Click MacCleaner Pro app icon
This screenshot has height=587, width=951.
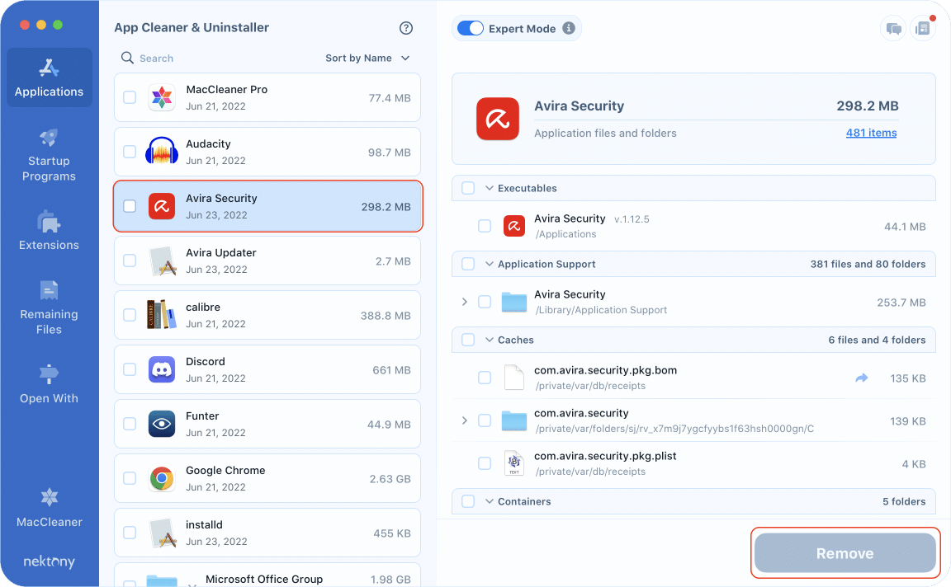coord(162,97)
